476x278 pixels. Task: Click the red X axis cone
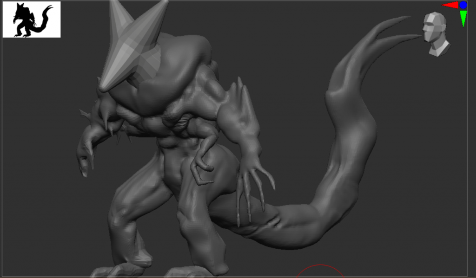coord(450,5)
